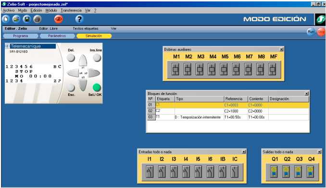326x188 pixels.
Task: Select the T1 timer row
Action: click(228, 117)
